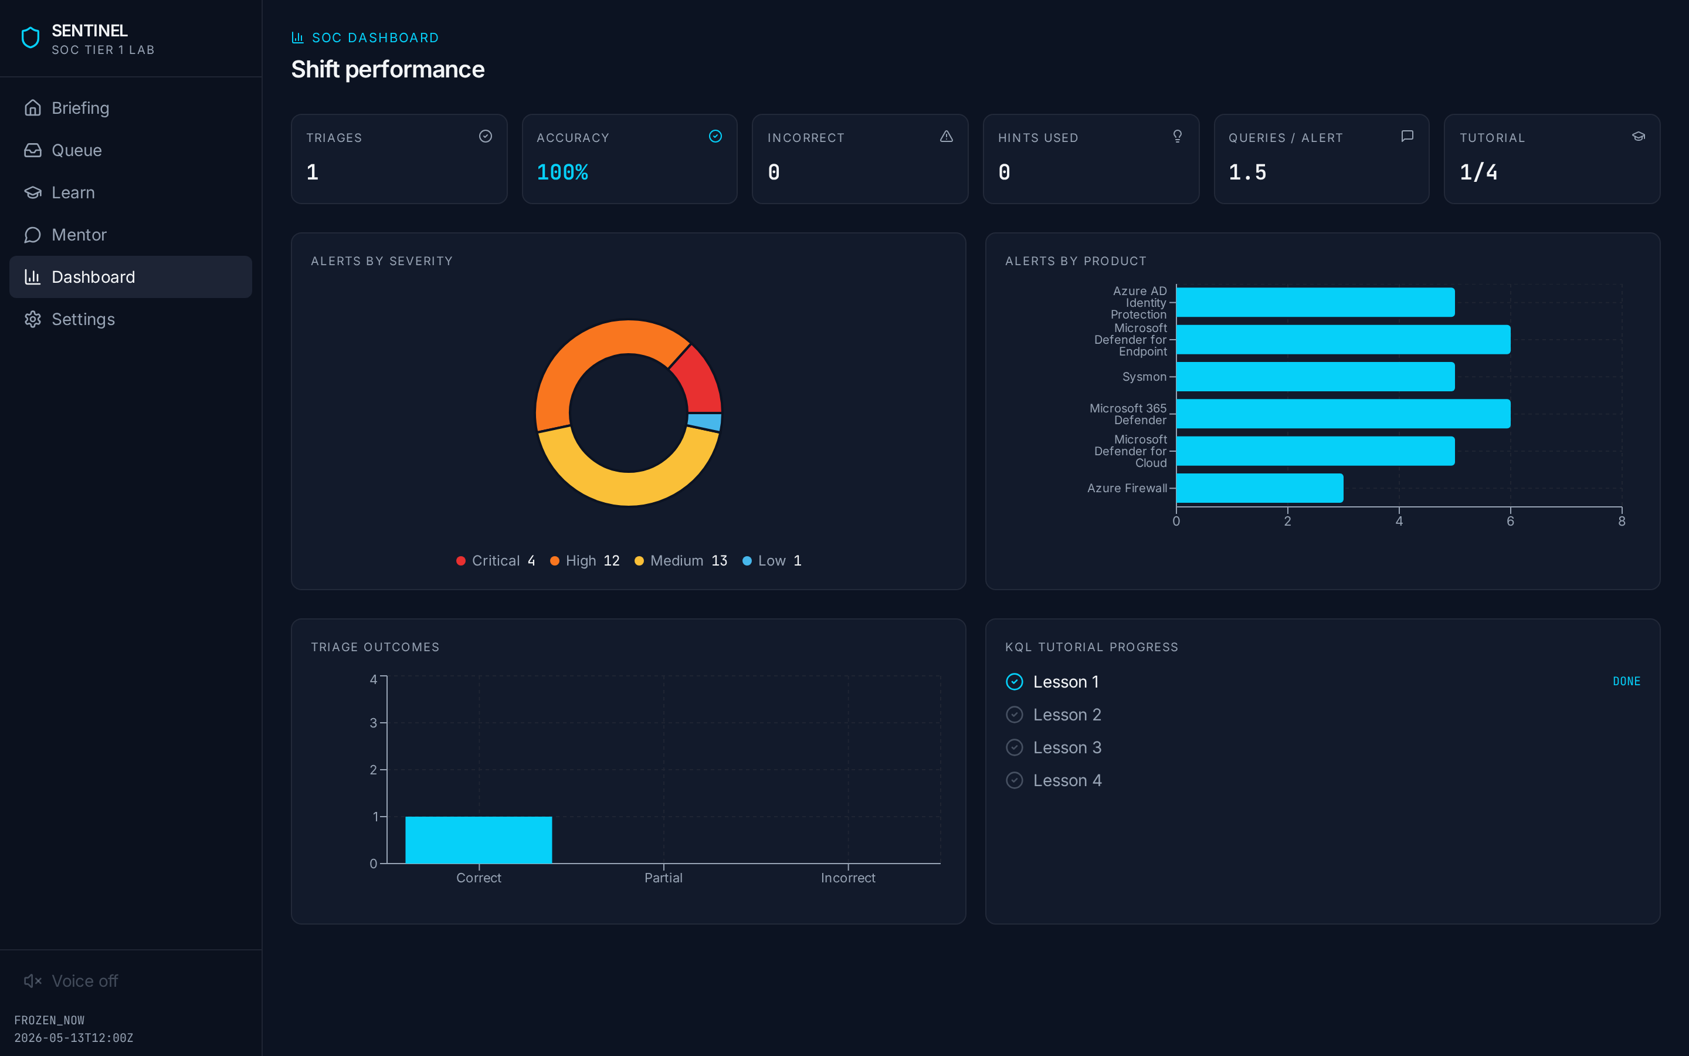Click the Sentinel shield logo icon
Image resolution: width=1689 pixels, height=1056 pixels.
[30, 38]
